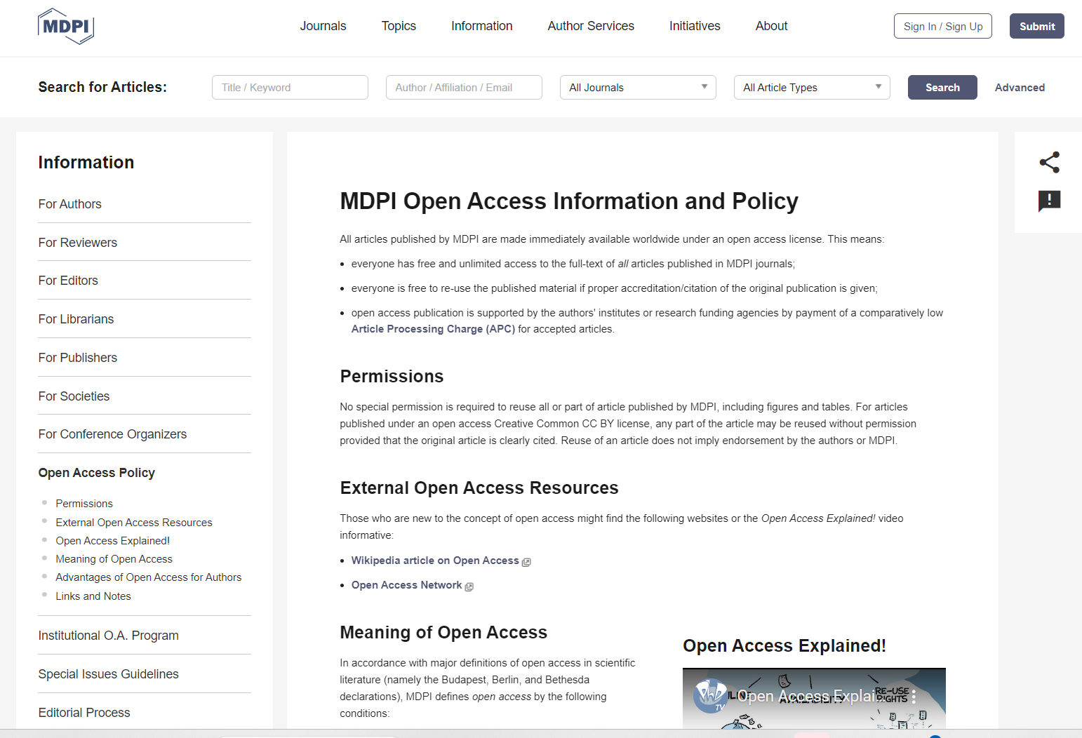The height and width of the screenshot is (738, 1082).
Task: Click the Submit button
Action: (x=1037, y=26)
